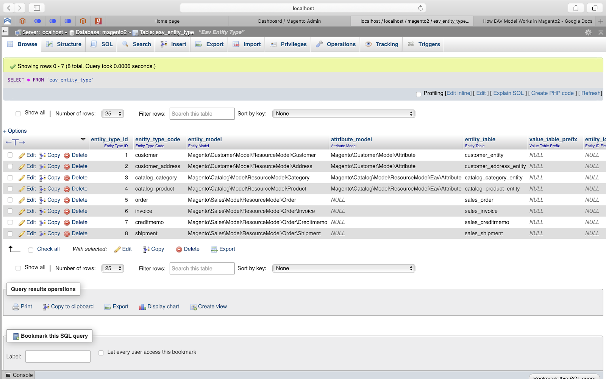Viewport: 606px width, 379px height.
Task: Click the Refresh link
Action: tap(591, 93)
